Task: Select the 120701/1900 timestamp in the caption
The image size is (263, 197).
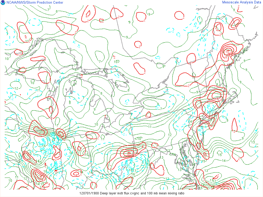Action: (x=89, y=193)
